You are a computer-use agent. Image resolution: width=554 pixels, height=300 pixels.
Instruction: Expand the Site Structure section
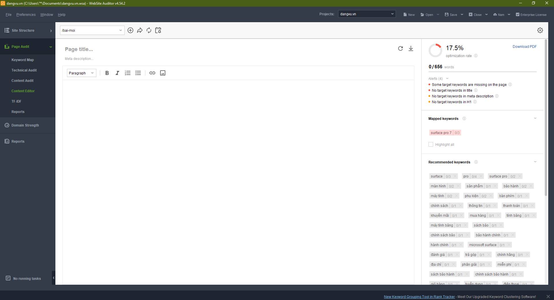(28, 30)
